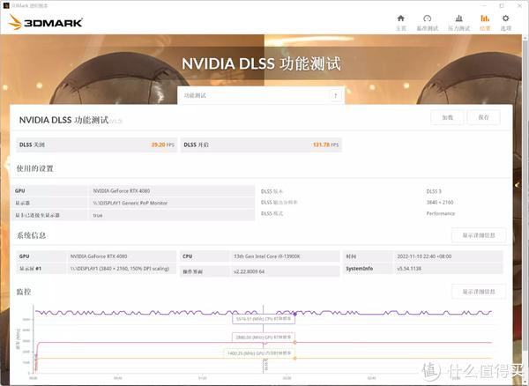Viewport: 529px width, 386px height.
Task: Click the 系统信息 section heading
Action: point(31,235)
